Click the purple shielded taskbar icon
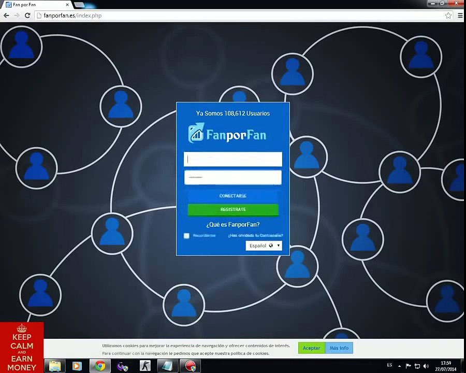Image resolution: width=466 pixels, height=373 pixels. (122, 366)
